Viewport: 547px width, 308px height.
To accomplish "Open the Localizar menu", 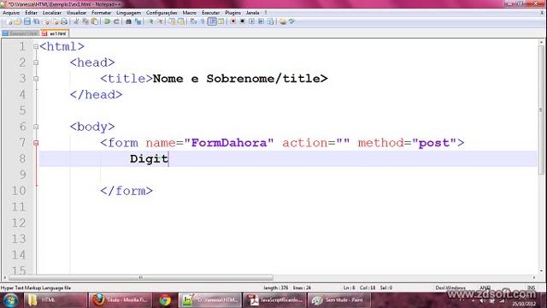I will click(52, 13).
